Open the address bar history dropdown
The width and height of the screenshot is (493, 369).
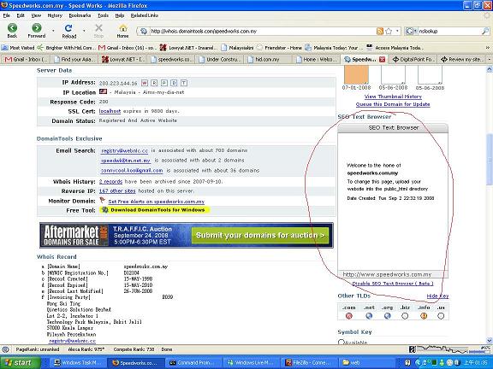tap(397, 31)
